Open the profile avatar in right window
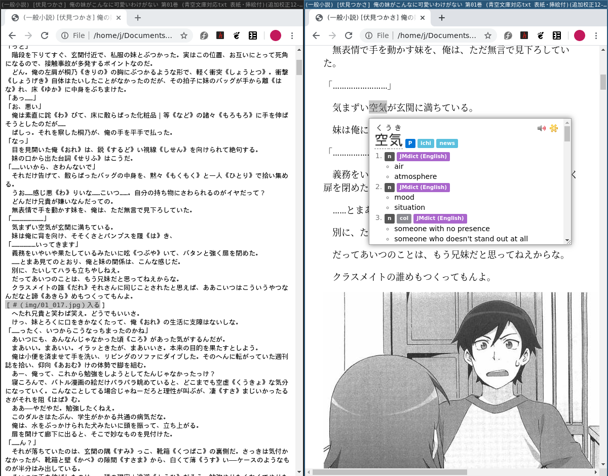 [579, 35]
